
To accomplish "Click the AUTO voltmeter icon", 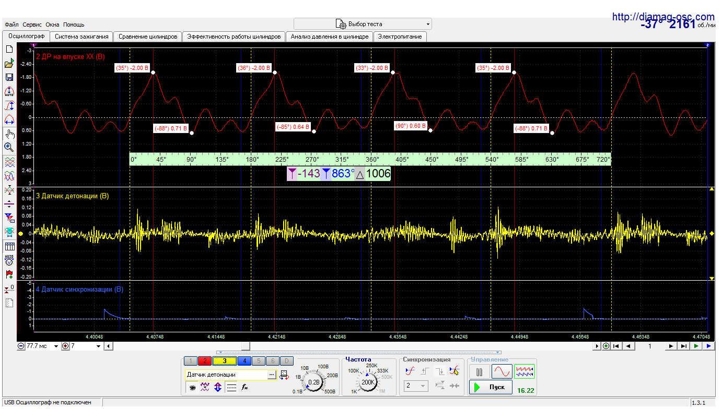I will click(x=9, y=260).
